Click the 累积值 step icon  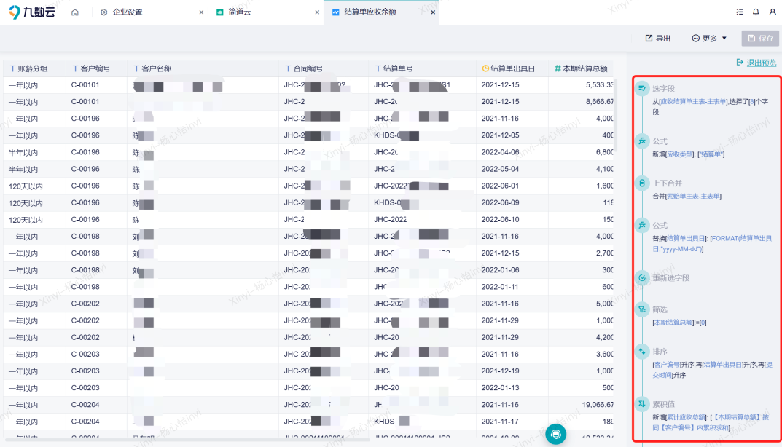click(642, 403)
